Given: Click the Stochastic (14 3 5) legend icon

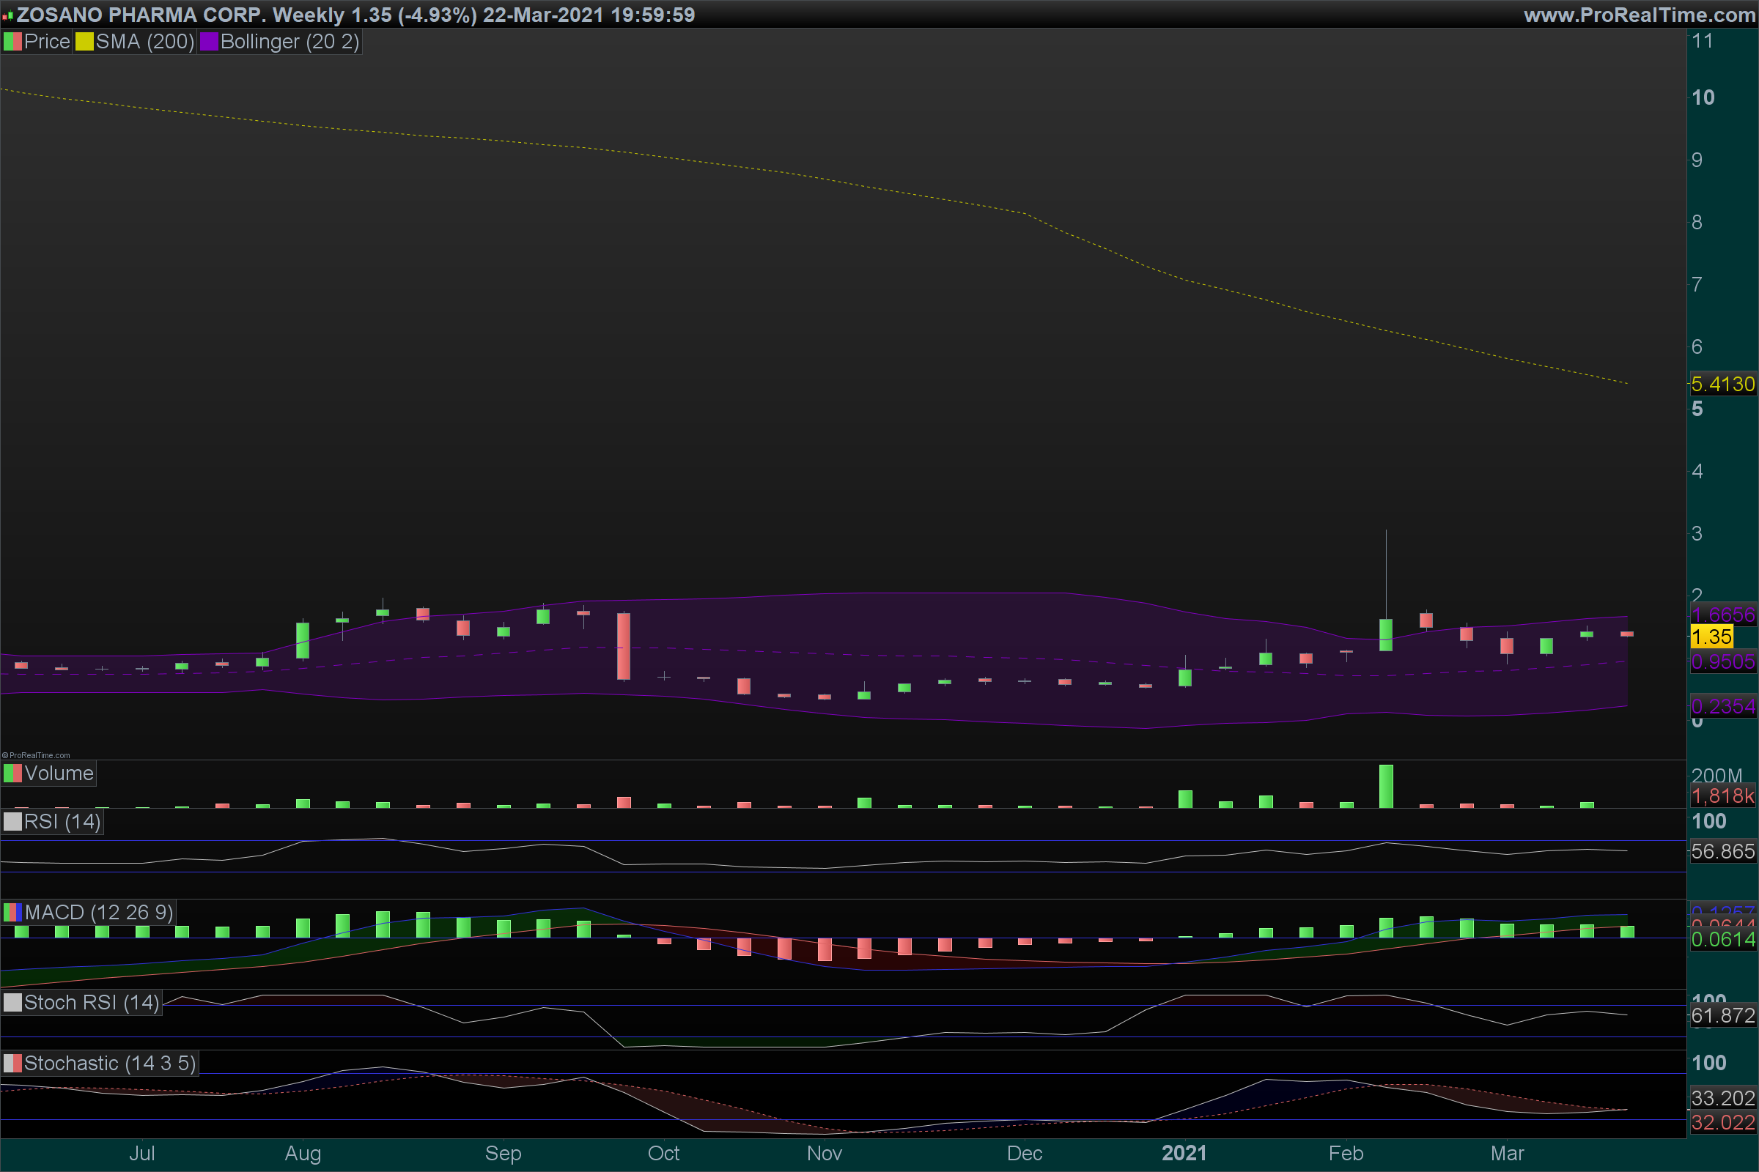Looking at the screenshot, I should 12,1064.
